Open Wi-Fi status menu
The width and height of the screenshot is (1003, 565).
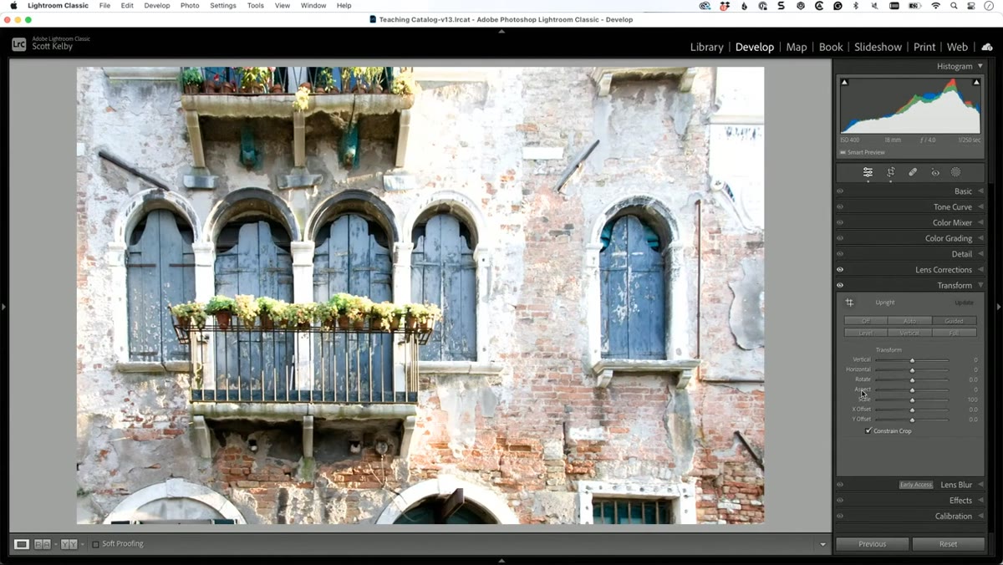click(x=935, y=6)
